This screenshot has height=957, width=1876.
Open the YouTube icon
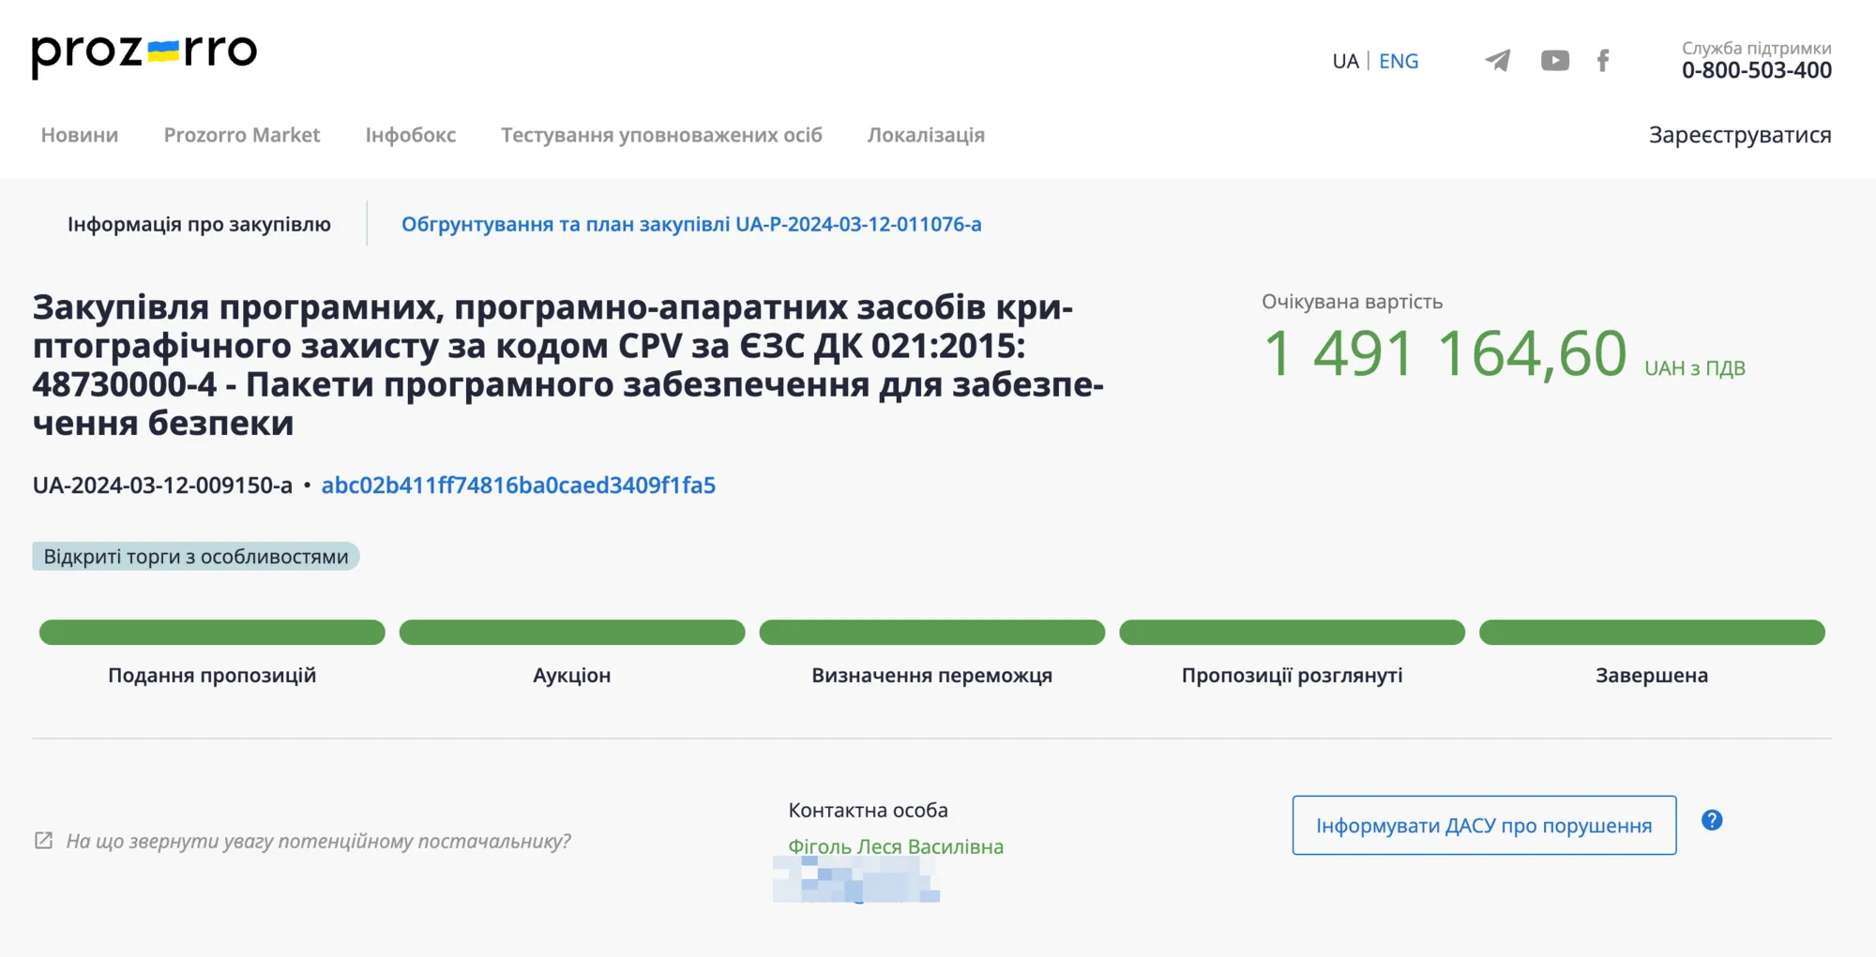[1554, 60]
